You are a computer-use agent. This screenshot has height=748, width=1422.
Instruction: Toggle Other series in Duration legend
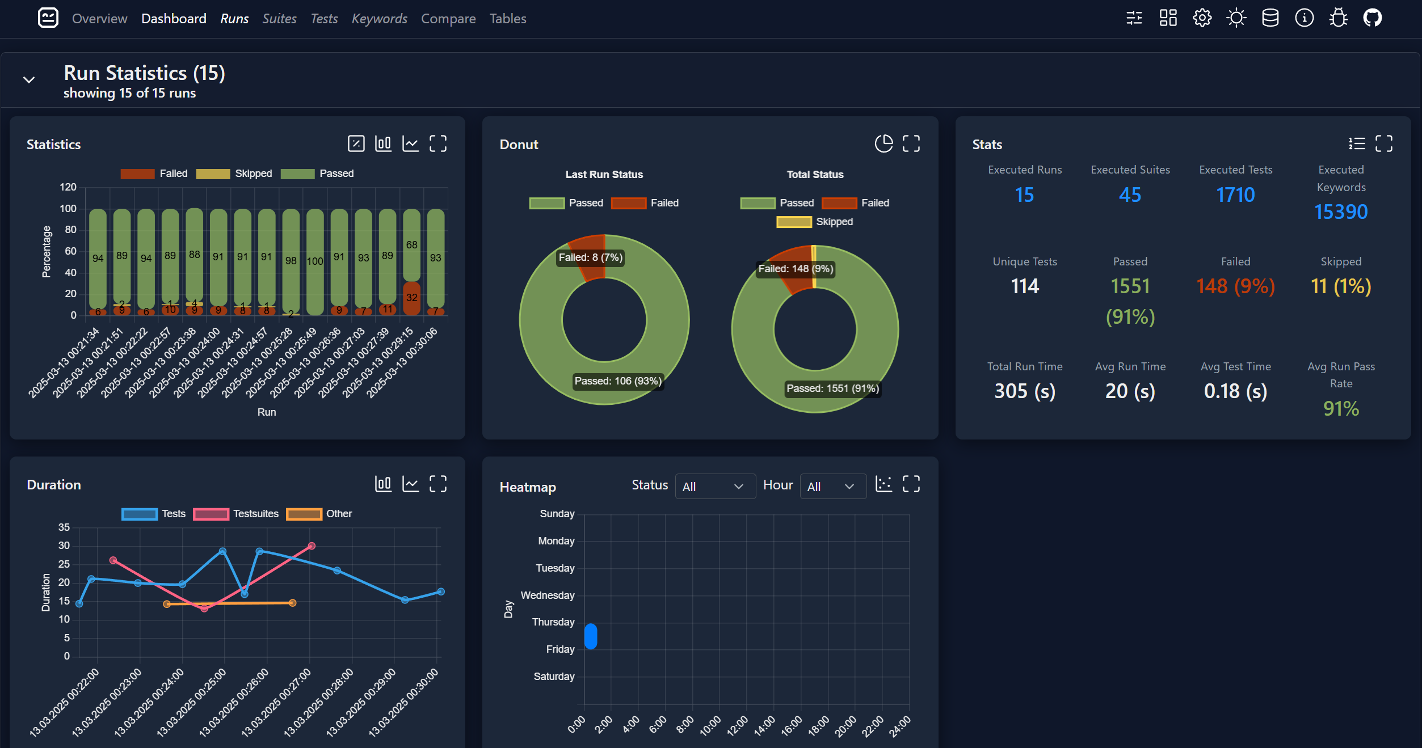tap(319, 514)
